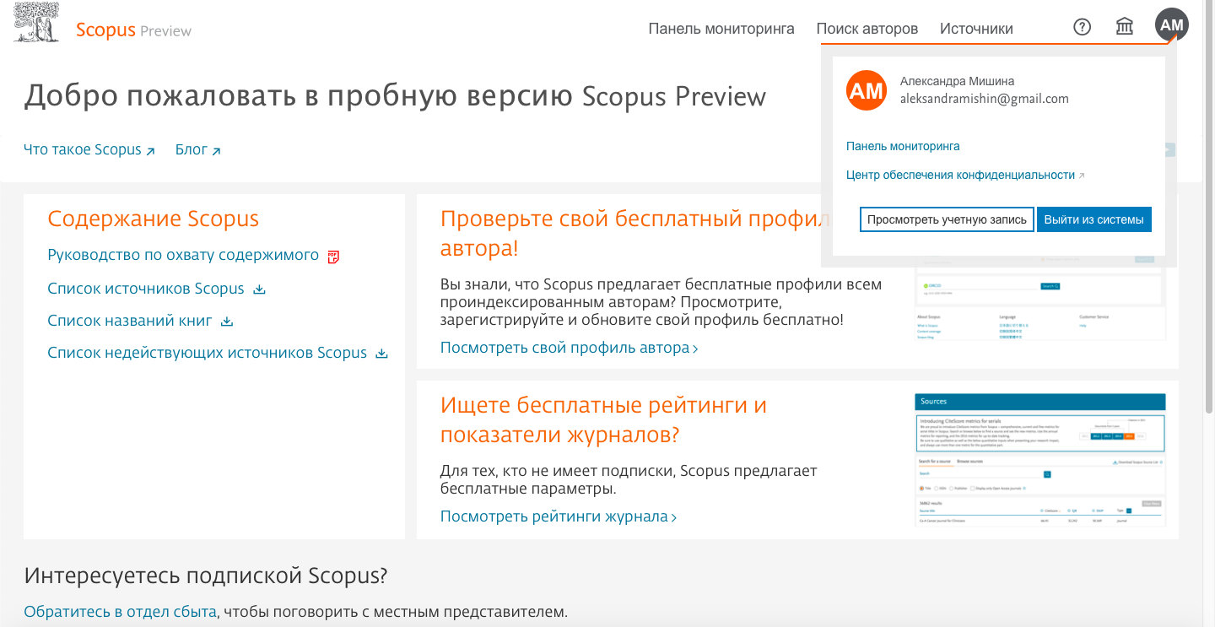Open the help question mark icon

click(1083, 27)
